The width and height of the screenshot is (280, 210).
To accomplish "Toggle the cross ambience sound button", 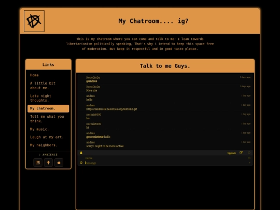I will tap(48, 162).
